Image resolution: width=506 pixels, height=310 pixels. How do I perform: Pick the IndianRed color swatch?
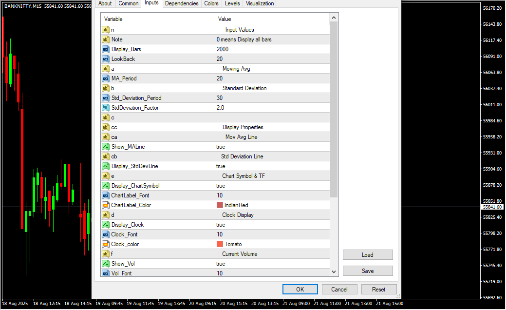(220, 205)
